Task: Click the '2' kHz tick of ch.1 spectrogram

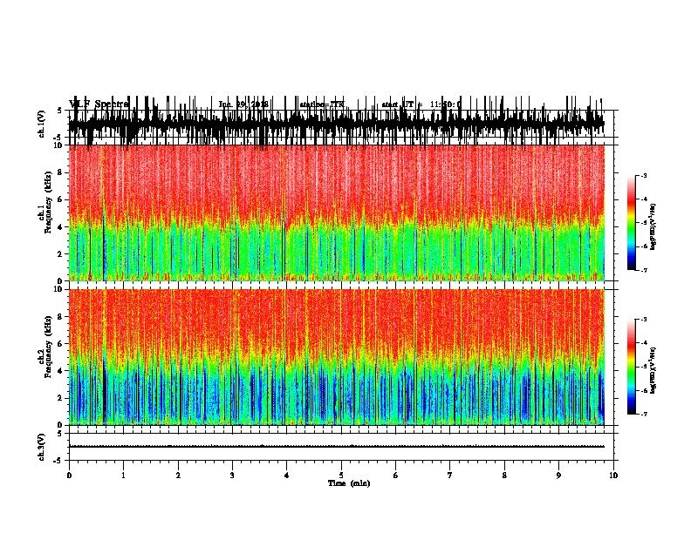Action: coord(60,254)
